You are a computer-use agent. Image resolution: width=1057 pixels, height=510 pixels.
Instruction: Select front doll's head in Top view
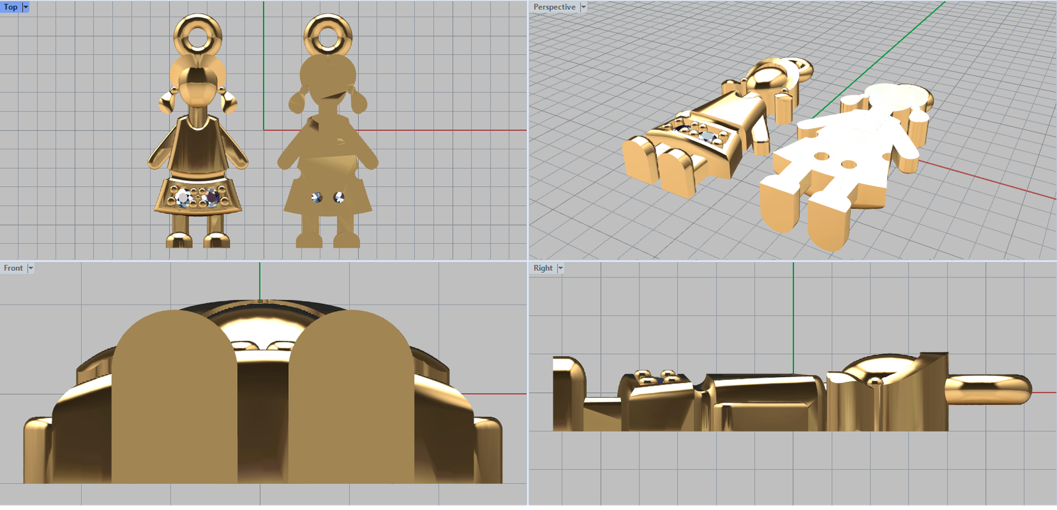(198, 85)
